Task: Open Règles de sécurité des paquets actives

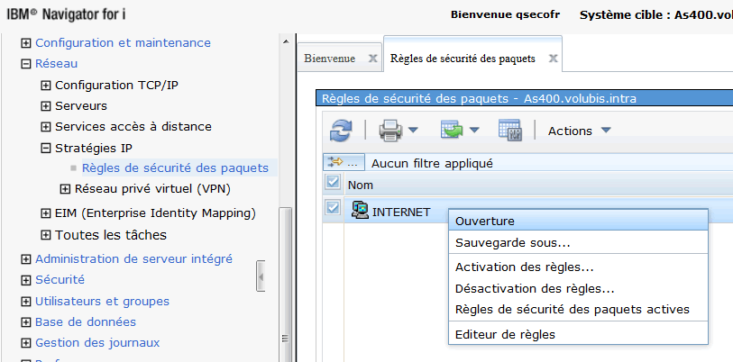Action: pyautogui.click(x=578, y=309)
